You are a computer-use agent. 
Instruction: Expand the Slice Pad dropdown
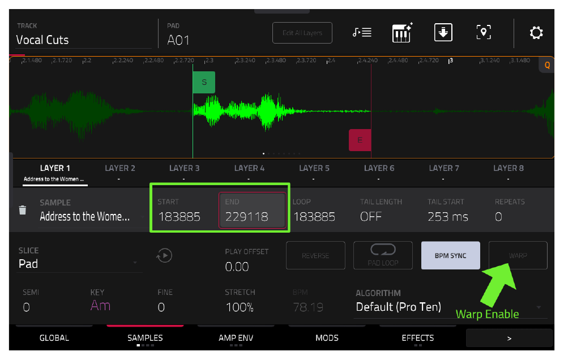78,264
